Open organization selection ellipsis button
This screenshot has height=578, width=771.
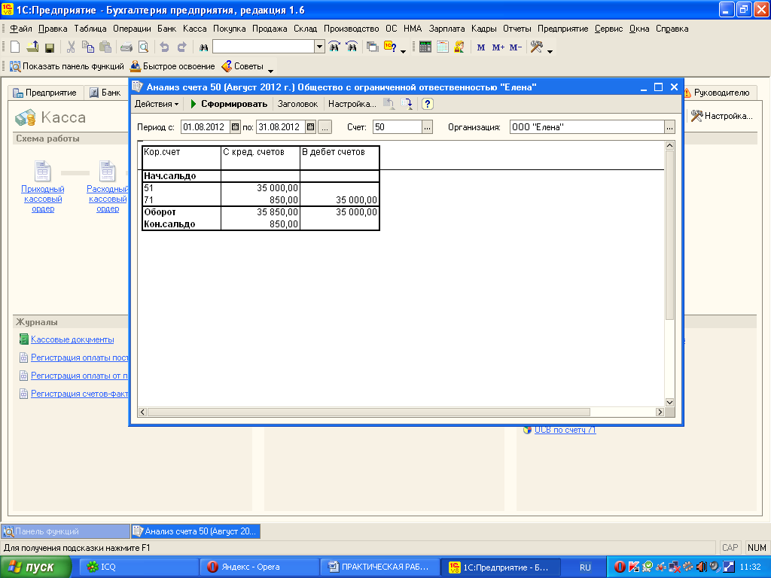click(x=669, y=126)
